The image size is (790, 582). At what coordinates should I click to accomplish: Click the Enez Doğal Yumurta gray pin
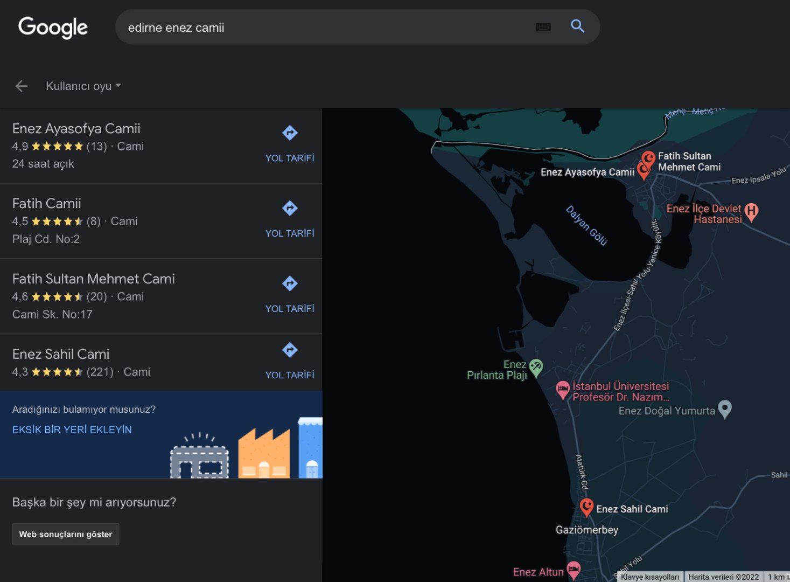point(725,410)
